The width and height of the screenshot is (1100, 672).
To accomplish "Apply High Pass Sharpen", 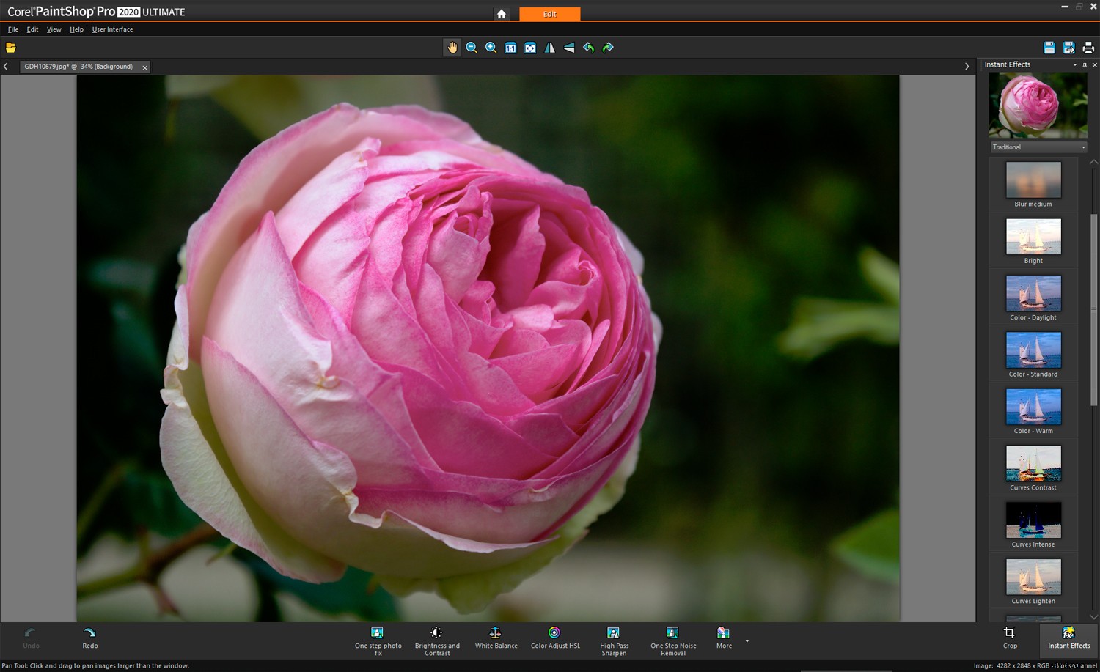I will point(614,638).
